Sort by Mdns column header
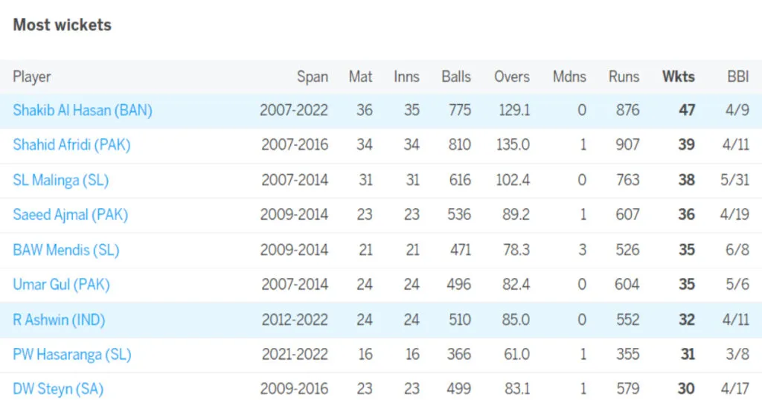 tap(569, 77)
